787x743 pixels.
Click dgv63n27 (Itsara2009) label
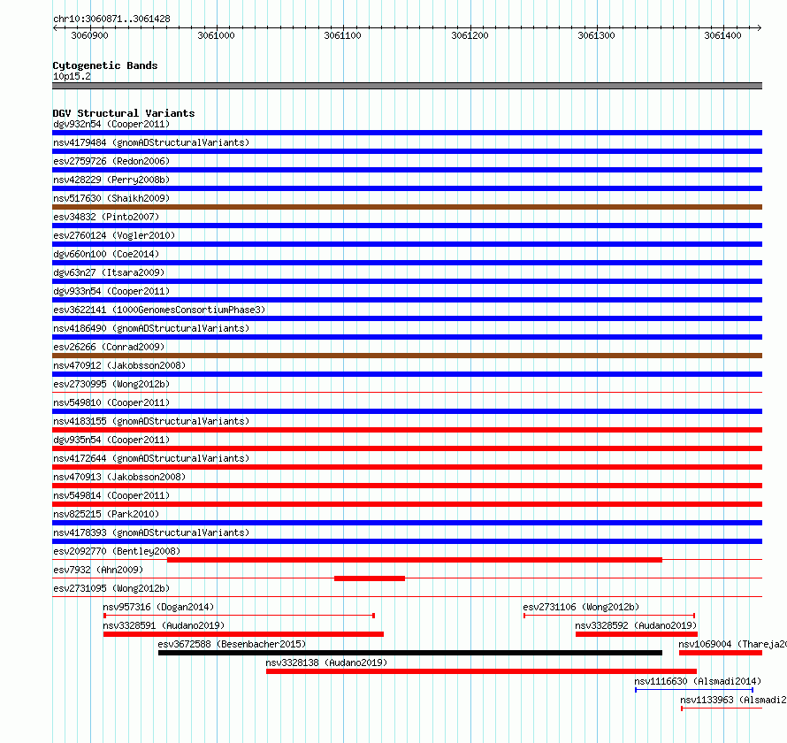109,272
